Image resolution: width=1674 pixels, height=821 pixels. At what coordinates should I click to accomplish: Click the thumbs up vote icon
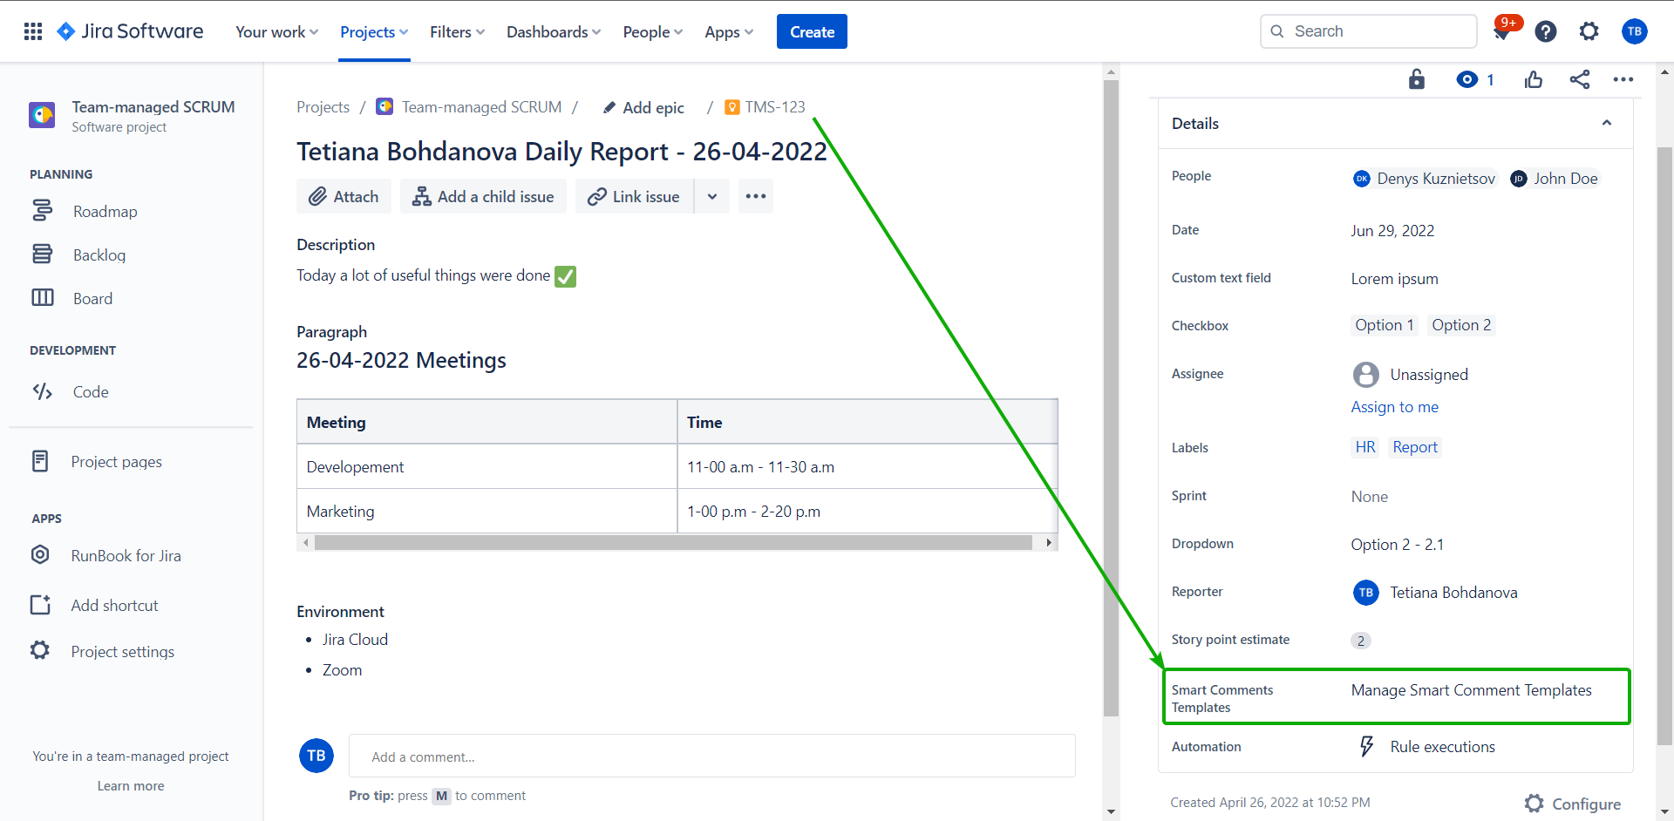[x=1534, y=80]
